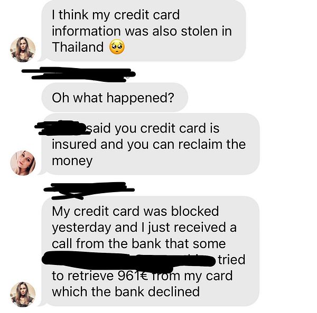Screen dimensions: 317x313
Task: Open the avatar next to 'which the bank declined'
Action: [x=23, y=295]
